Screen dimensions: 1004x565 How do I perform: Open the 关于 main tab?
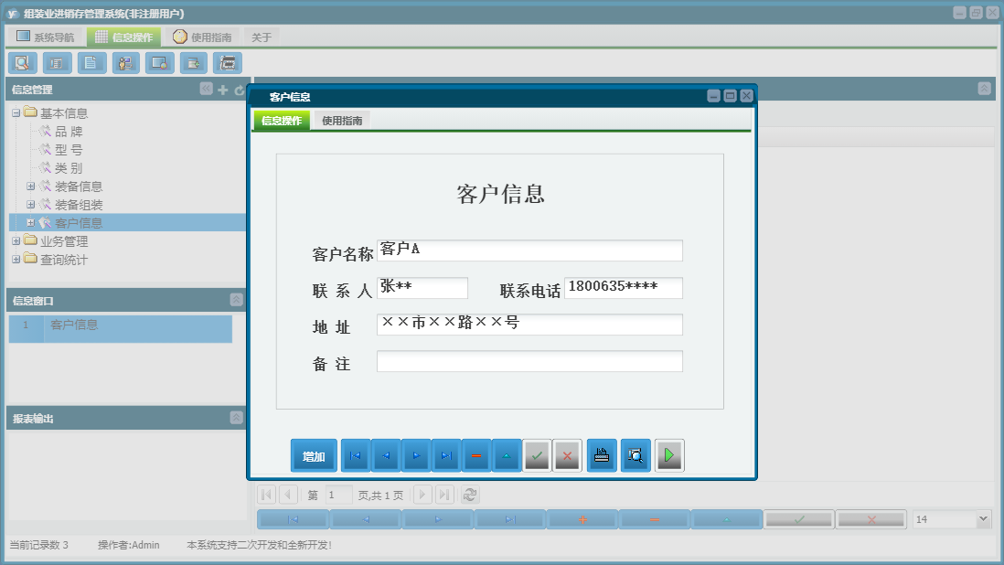click(262, 37)
